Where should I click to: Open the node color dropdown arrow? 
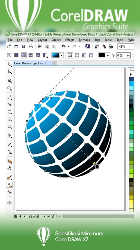pos(108,56)
